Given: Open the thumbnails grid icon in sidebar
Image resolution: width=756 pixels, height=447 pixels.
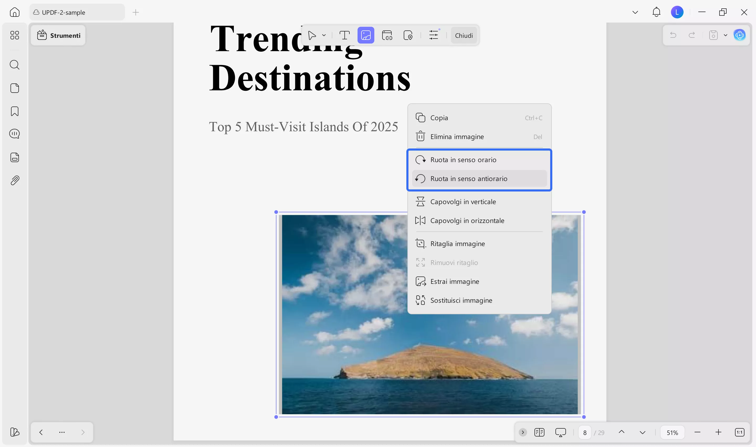Looking at the screenshot, I should [14, 35].
